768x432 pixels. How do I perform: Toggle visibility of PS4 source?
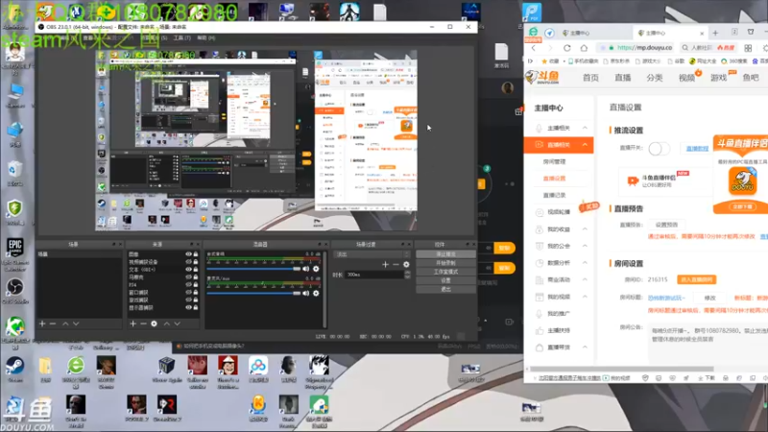188,284
